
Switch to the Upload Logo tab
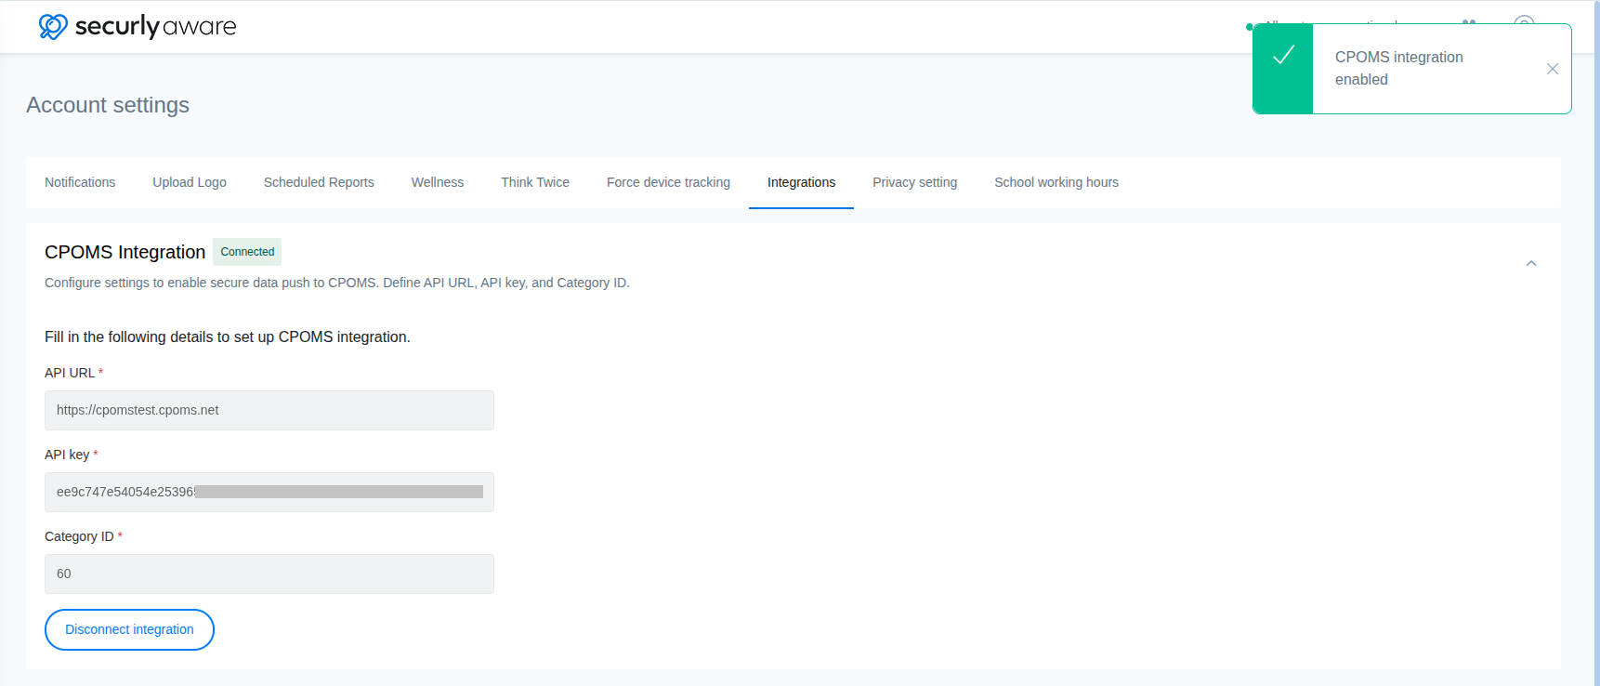click(x=190, y=182)
